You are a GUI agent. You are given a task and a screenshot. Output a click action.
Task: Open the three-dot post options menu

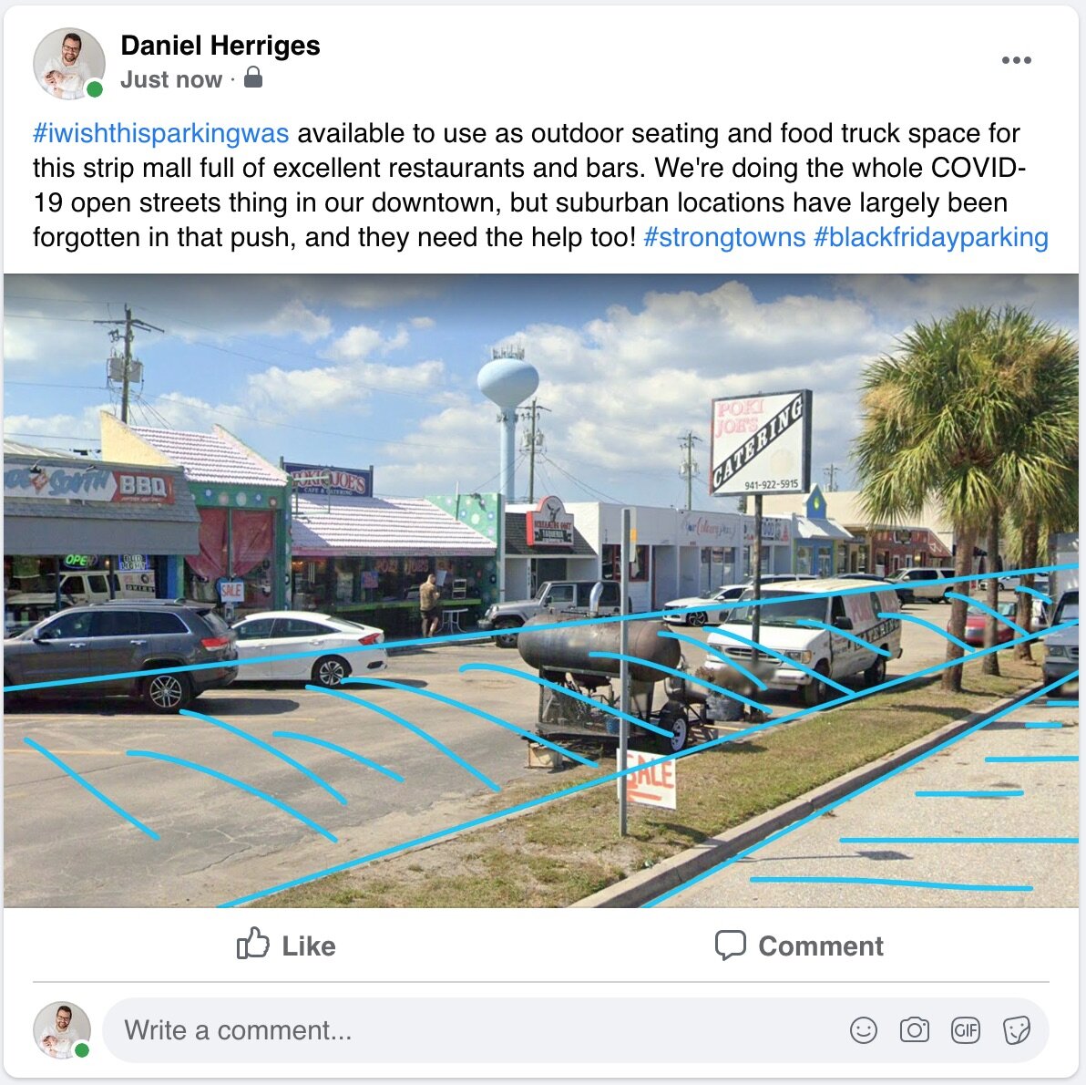click(1016, 60)
